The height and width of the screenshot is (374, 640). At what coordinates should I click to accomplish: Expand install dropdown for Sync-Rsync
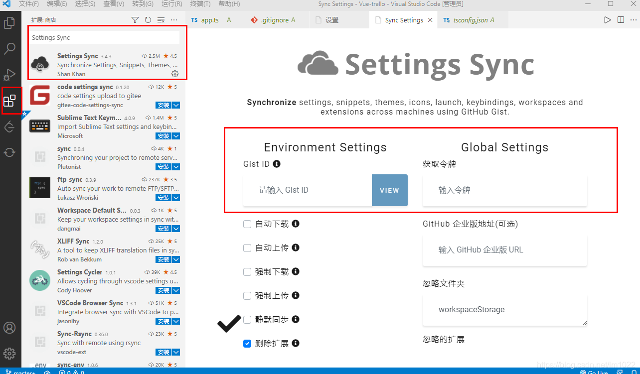click(176, 352)
